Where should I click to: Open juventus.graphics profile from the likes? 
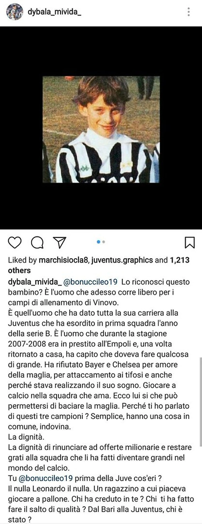[122, 260]
